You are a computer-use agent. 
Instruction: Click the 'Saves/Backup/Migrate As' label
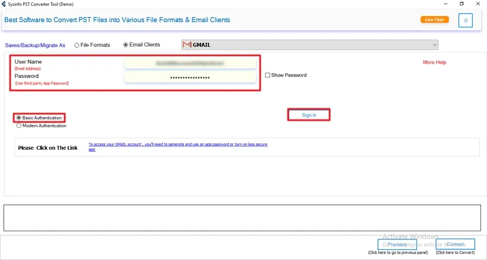[x=35, y=45]
